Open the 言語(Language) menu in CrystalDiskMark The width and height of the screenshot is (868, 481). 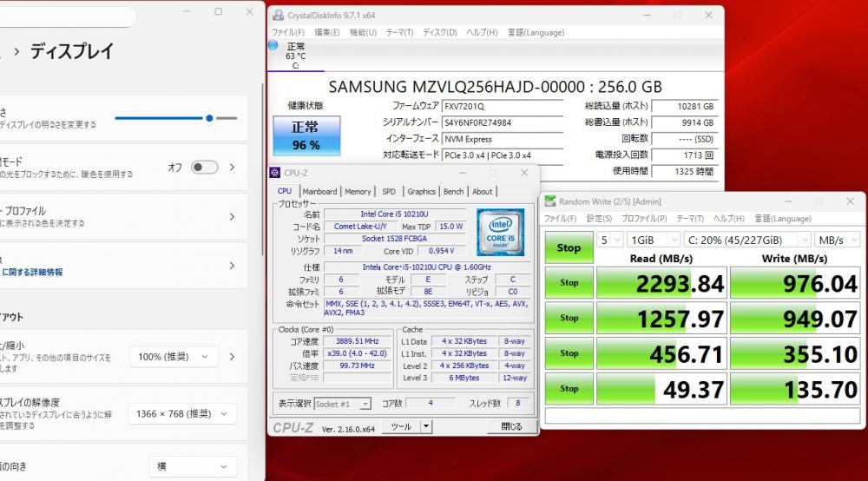point(783,219)
